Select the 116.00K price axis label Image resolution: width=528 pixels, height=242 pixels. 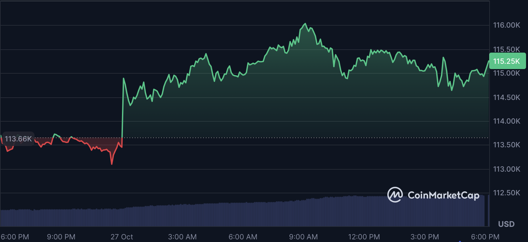pyautogui.click(x=507, y=25)
